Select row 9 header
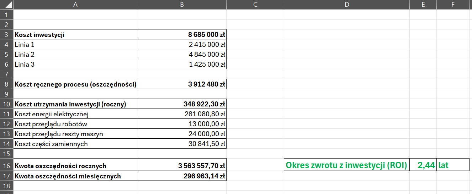472x194 pixels. click(6, 94)
